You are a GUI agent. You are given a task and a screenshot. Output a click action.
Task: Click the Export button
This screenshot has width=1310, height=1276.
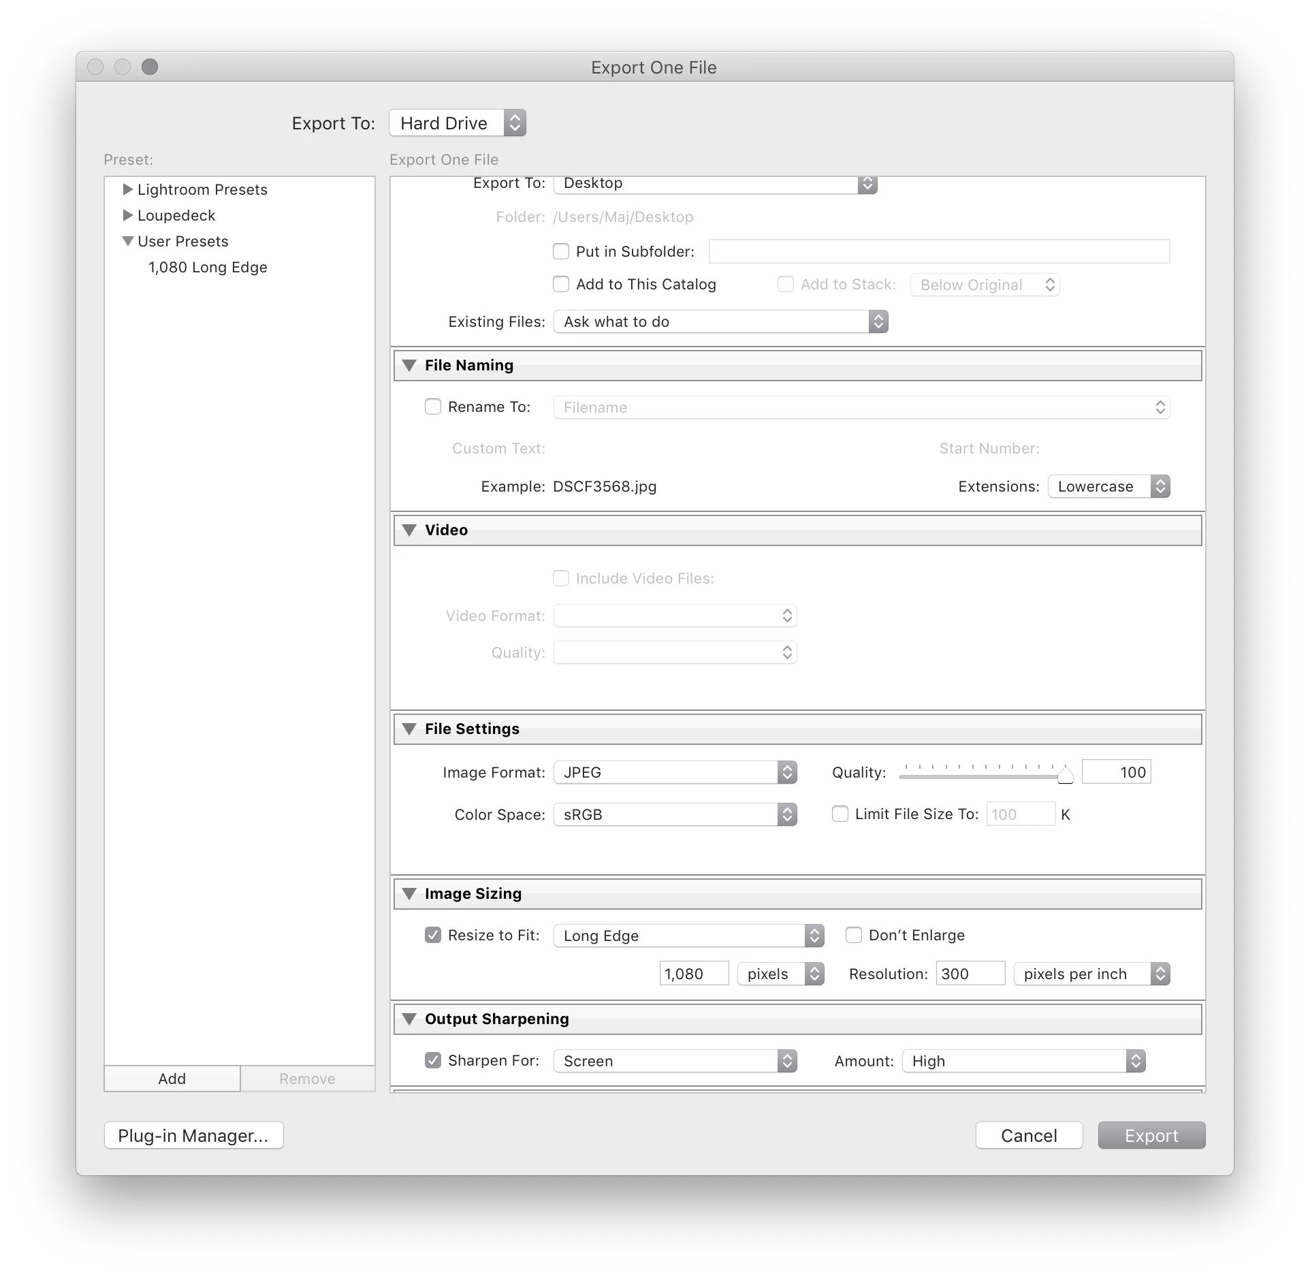click(x=1151, y=1136)
